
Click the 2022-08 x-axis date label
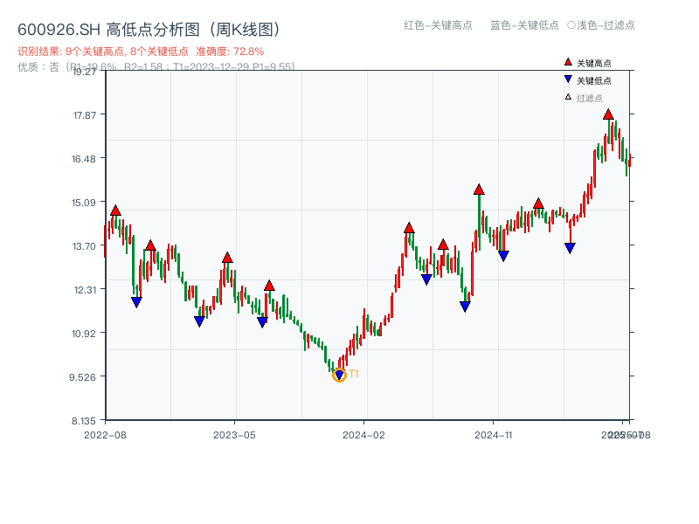tap(105, 435)
